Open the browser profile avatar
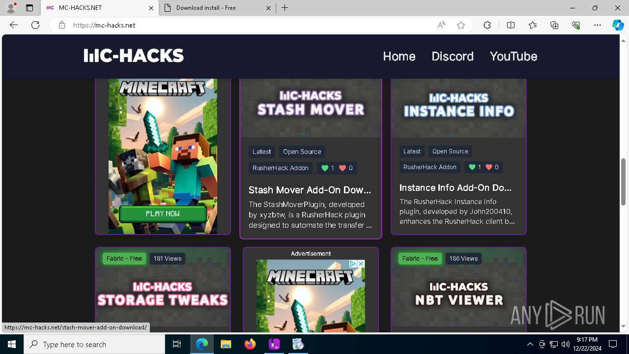This screenshot has width=629, height=354. [11, 8]
